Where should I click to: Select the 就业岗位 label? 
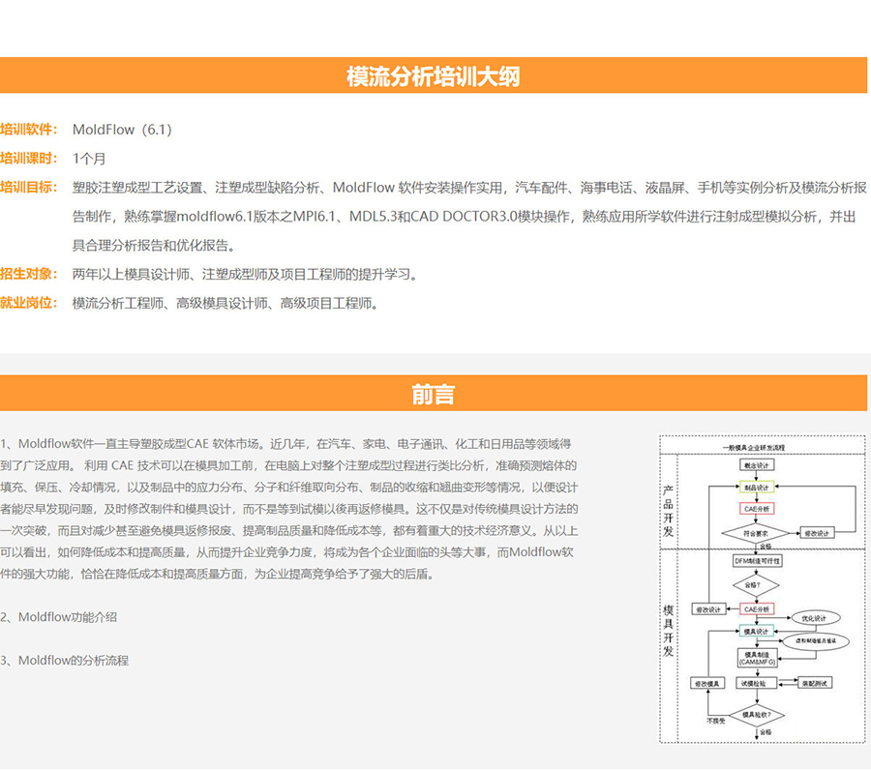[x=28, y=303]
